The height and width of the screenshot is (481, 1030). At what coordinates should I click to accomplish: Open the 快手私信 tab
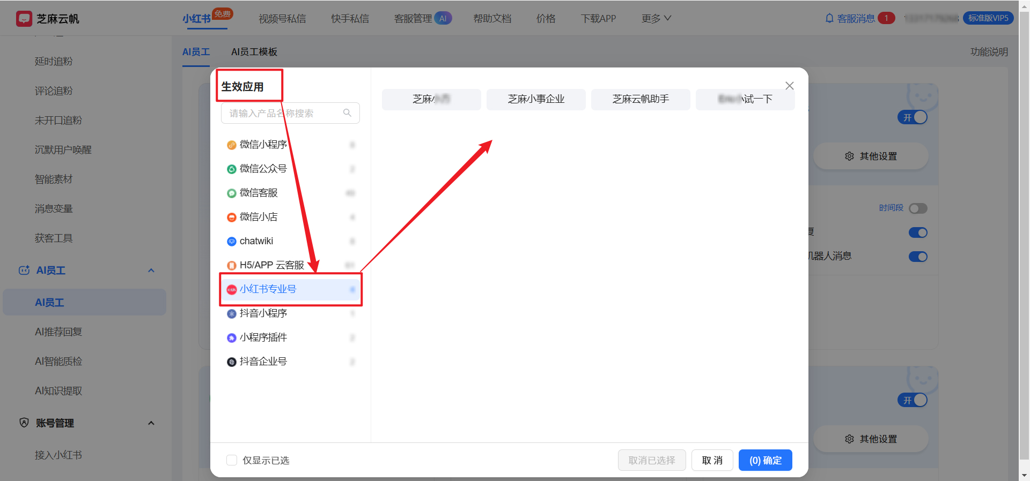[350, 19]
